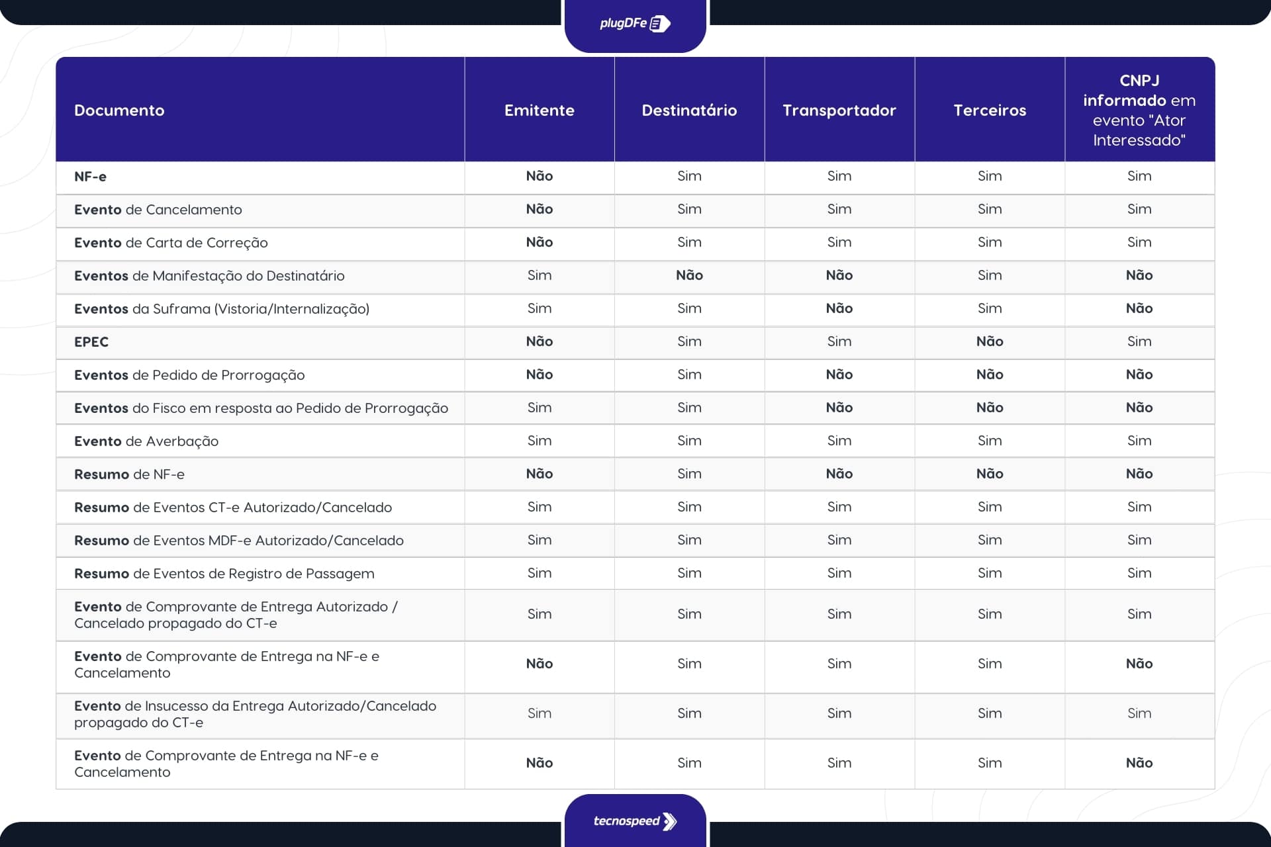Screen dimensions: 1271x847
Task: Click the Evento de Averbação label
Action: 146,441
